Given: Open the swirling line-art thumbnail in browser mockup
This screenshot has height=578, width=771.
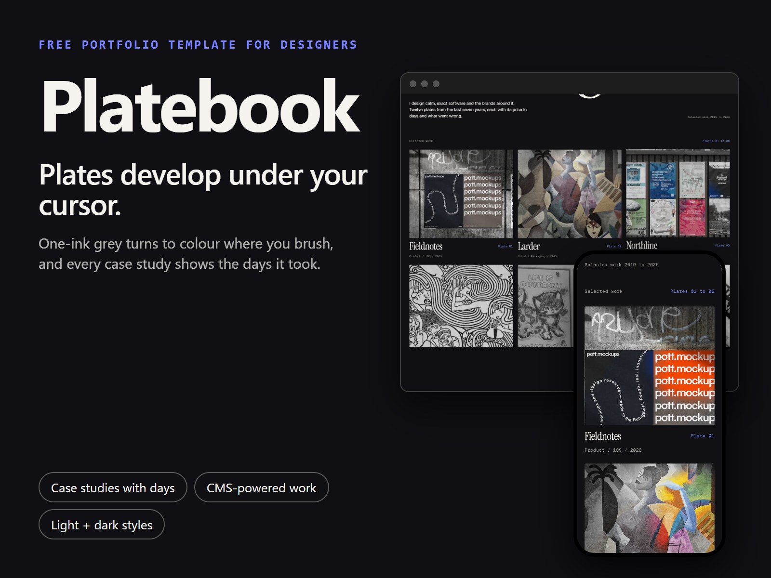Looking at the screenshot, I should coord(461,306).
